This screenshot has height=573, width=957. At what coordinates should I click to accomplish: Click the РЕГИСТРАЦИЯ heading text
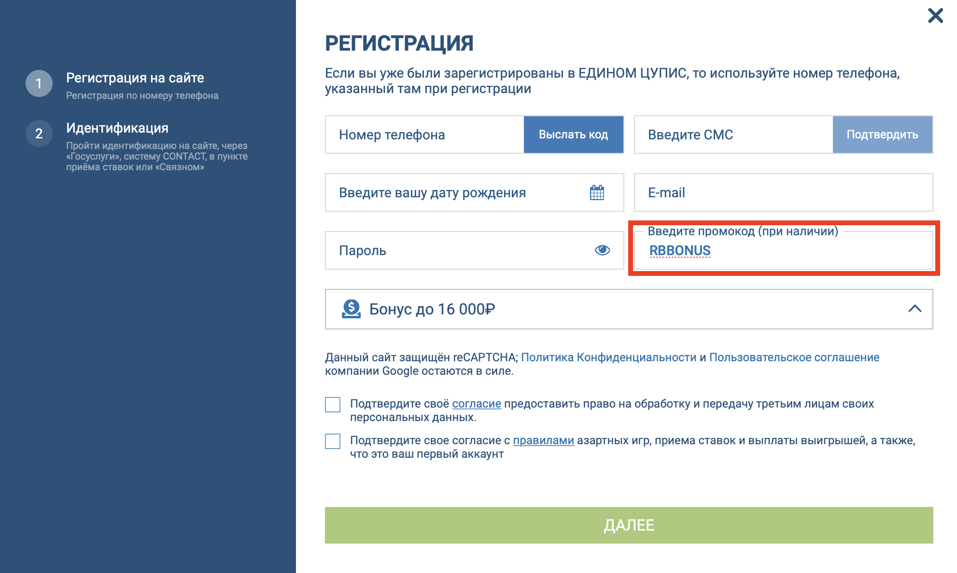point(399,43)
